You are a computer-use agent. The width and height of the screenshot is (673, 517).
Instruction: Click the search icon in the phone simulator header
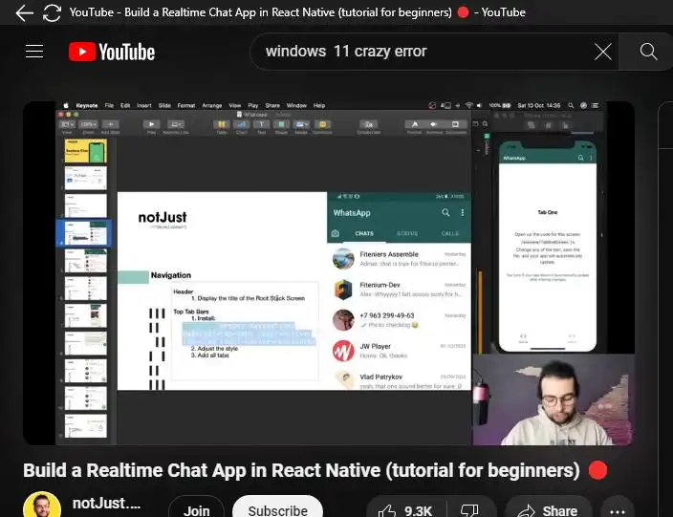(x=580, y=158)
